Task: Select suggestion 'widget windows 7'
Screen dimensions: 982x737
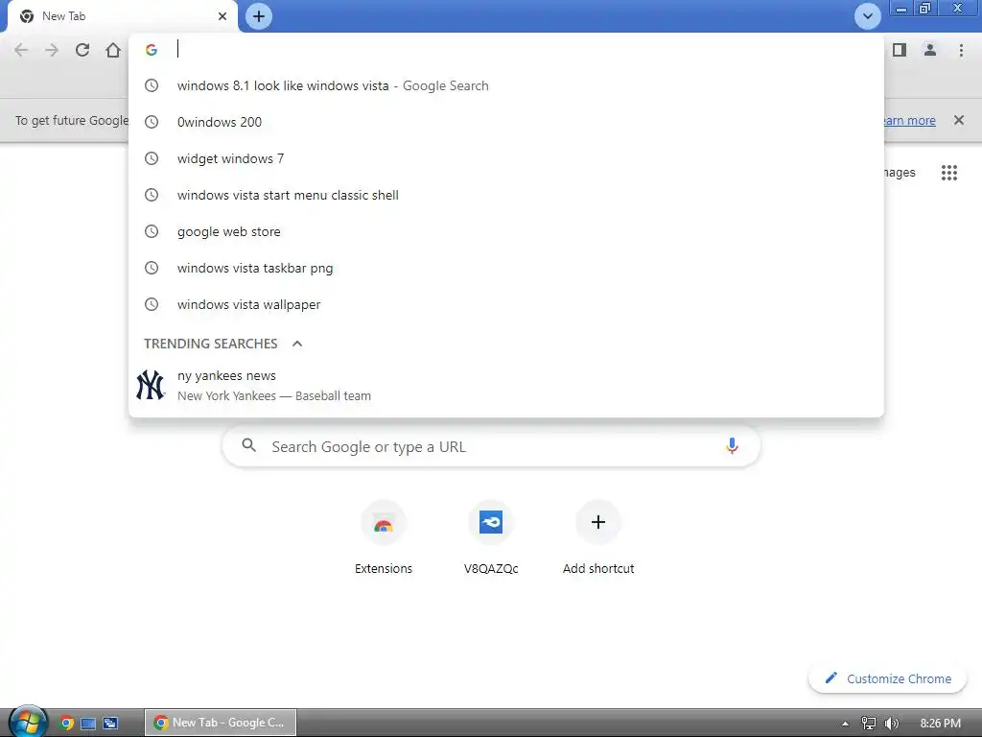Action: tap(506, 158)
